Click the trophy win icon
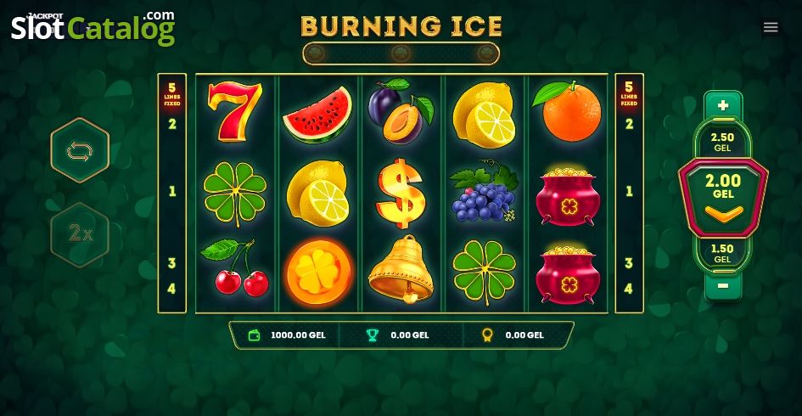Viewport: 802px width, 416px height. (373, 335)
